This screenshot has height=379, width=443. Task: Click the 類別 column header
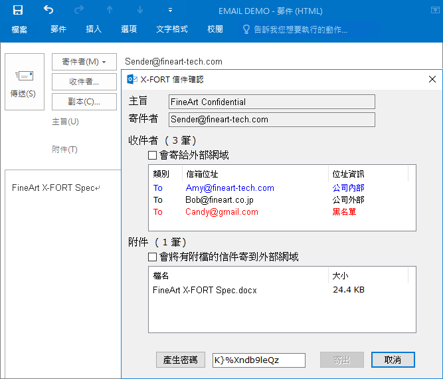[x=165, y=174]
